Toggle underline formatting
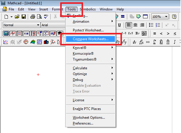This screenshot has width=181, height=133. (120, 25)
